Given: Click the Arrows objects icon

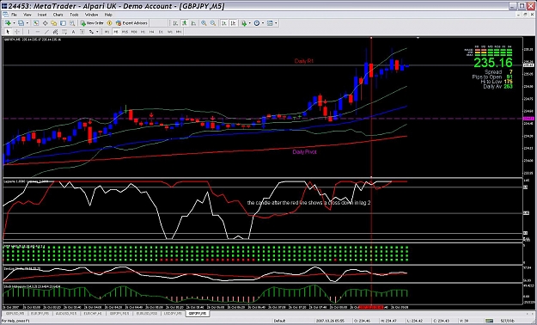Looking at the screenshot, I should click(x=91, y=32).
